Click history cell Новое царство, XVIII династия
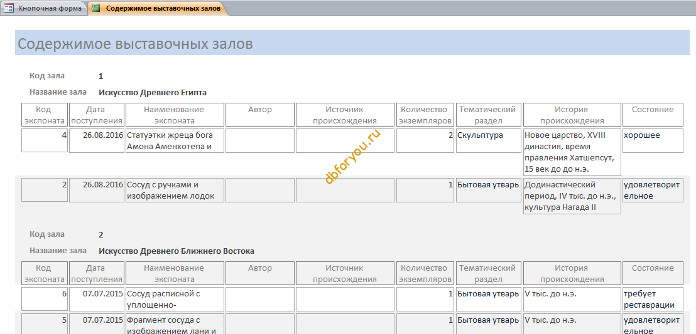This screenshot has width=696, height=334. tap(572, 152)
